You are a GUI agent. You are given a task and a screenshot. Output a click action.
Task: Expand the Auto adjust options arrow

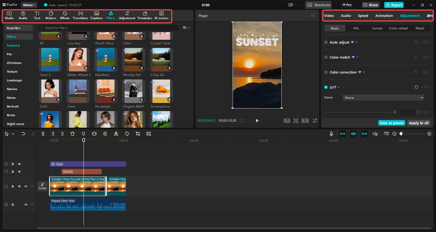pos(356,42)
